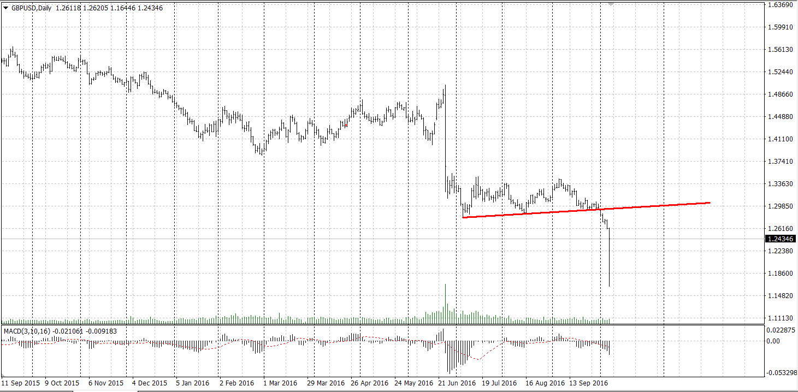The width and height of the screenshot is (798, 392).
Task: Click the 1.41100 price axis label
Action: 780,139
